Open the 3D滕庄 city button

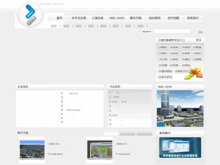coord(186,65)
